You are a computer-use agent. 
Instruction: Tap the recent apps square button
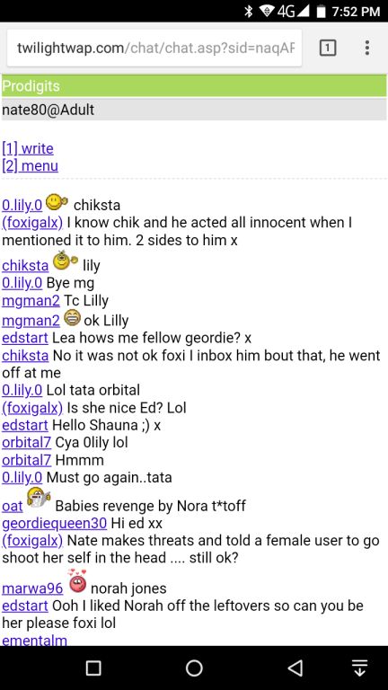coord(93,668)
